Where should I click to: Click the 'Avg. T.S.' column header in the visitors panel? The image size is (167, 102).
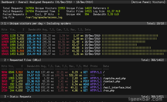pos(49,29)
